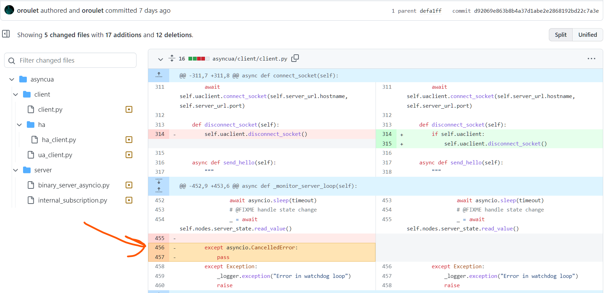Switch to Split diff view
Viewport: 608px width, 293px height.
click(561, 35)
